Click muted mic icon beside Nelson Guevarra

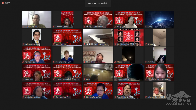pos(23,44)
